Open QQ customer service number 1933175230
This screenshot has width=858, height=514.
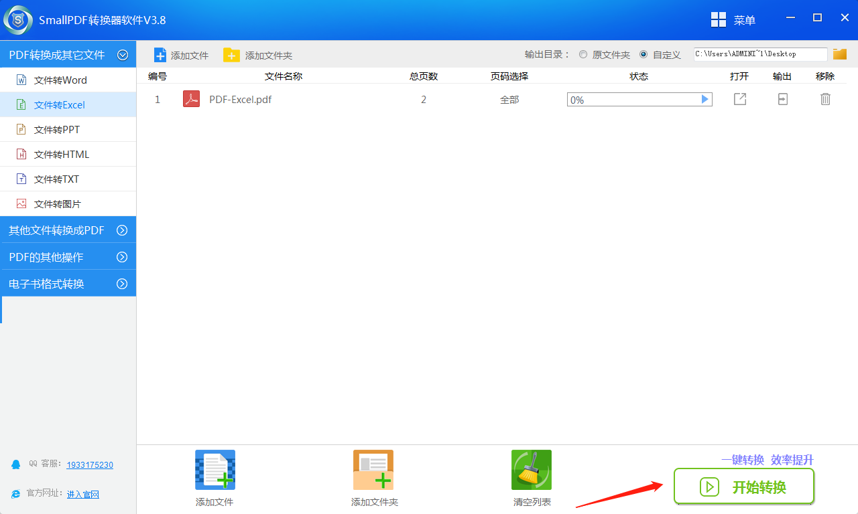coord(90,465)
